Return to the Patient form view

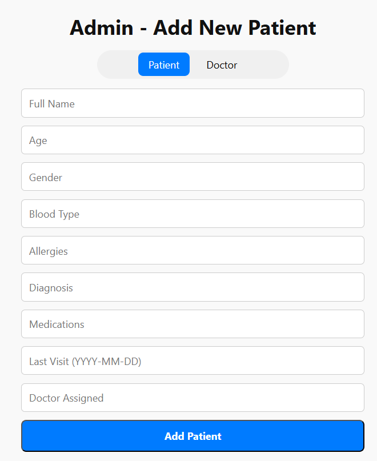coord(164,65)
